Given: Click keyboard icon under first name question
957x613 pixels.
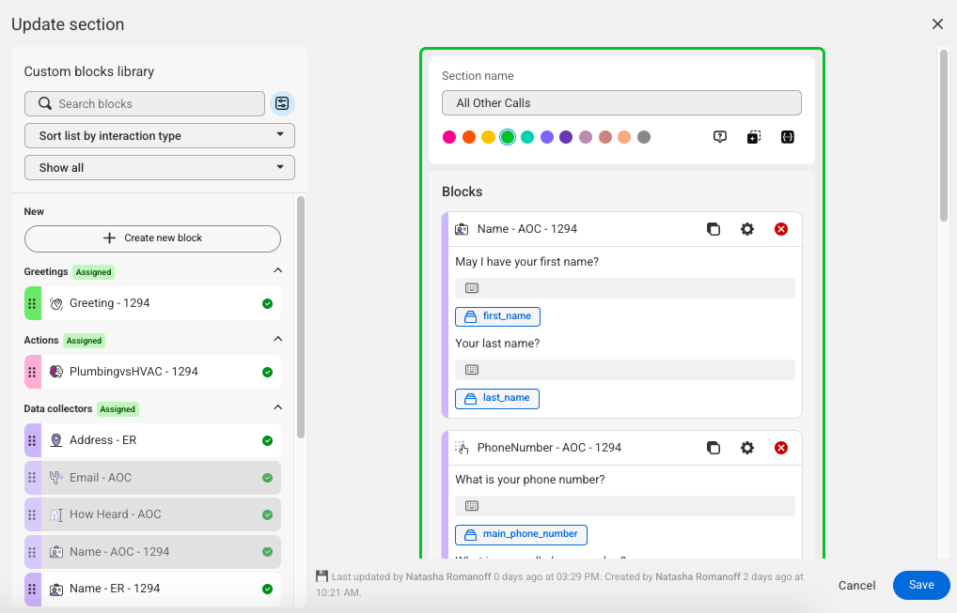Looking at the screenshot, I should click(472, 288).
